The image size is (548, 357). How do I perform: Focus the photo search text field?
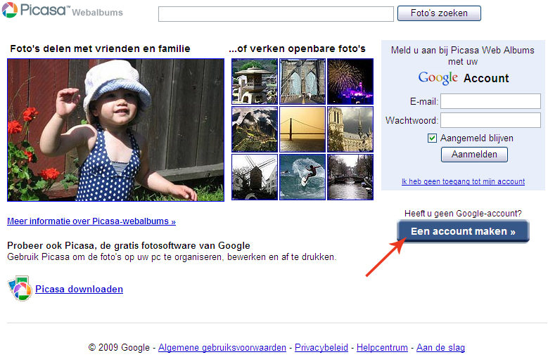tap(276, 14)
